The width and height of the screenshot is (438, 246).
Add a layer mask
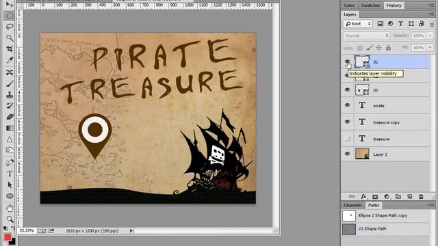click(375, 197)
